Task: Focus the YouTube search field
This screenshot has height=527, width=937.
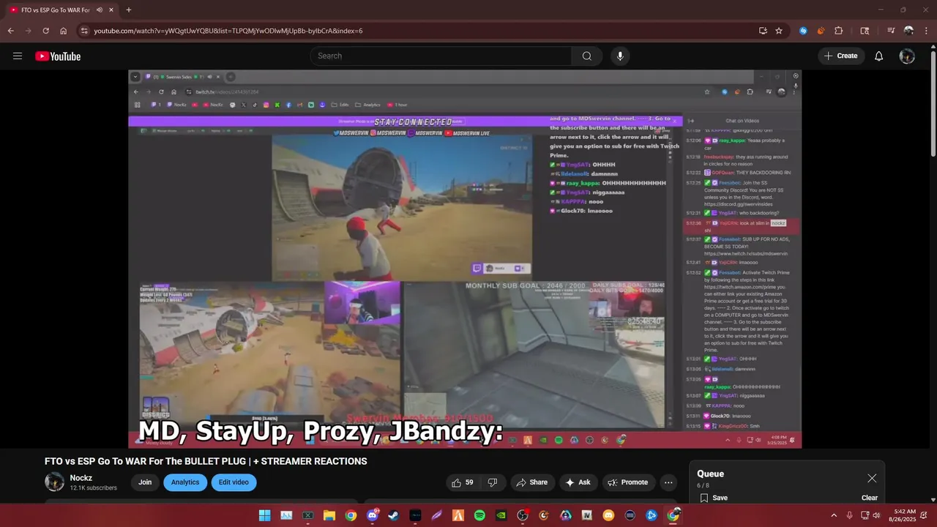Action: tap(441, 56)
